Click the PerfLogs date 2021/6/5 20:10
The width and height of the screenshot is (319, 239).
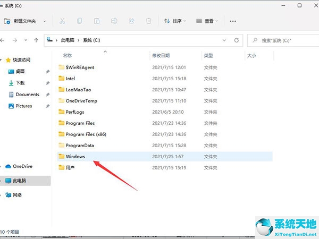(168, 112)
